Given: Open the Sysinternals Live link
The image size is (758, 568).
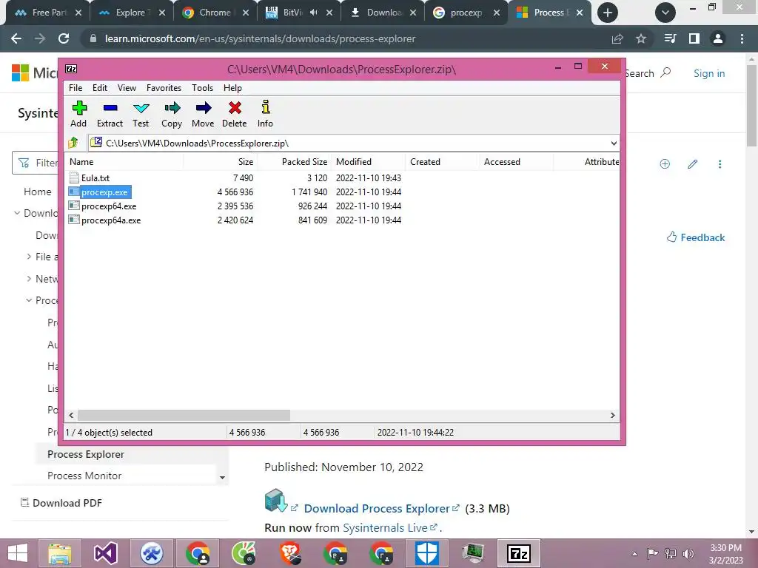Looking at the screenshot, I should coord(385,527).
